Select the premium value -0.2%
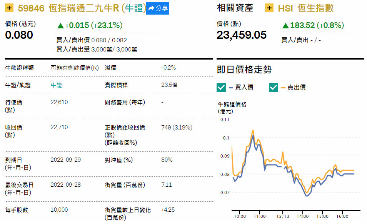This screenshot has width=367, height=224. click(x=168, y=68)
